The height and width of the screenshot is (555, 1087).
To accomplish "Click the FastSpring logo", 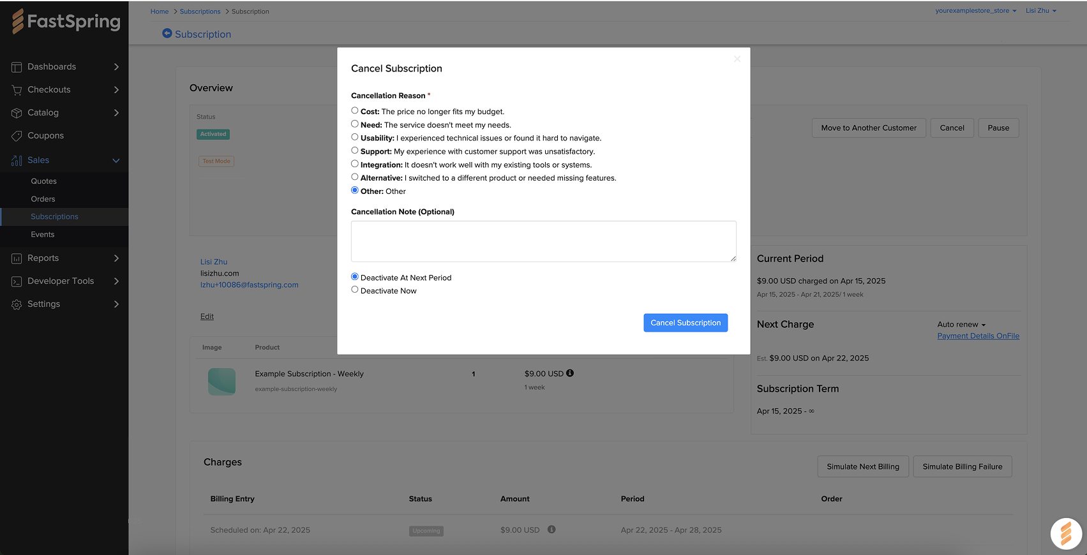I will pyautogui.click(x=66, y=21).
